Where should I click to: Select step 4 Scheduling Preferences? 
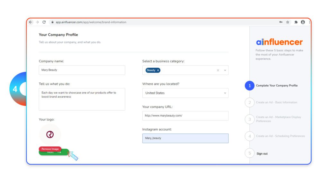click(275, 136)
